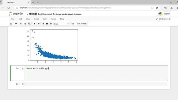Click the Logout button
Viewport: 178px width, 100px height.
coord(167,14)
